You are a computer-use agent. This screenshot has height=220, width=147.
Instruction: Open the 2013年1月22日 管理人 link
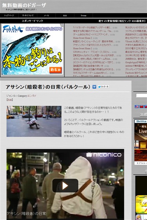136,55
